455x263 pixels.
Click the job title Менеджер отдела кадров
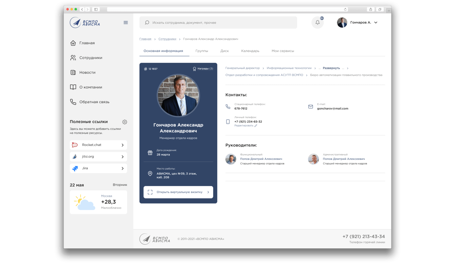tap(178, 138)
